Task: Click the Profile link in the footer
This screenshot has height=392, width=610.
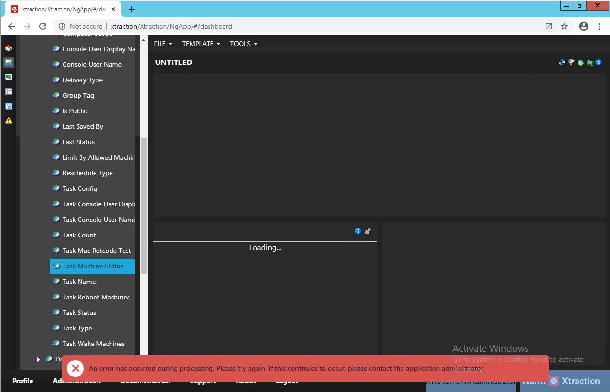Action: click(x=22, y=381)
